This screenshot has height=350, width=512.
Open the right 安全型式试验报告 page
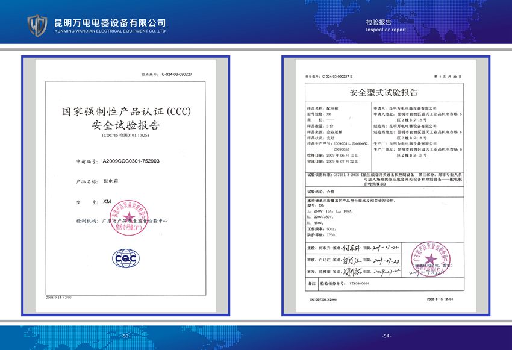click(384, 186)
